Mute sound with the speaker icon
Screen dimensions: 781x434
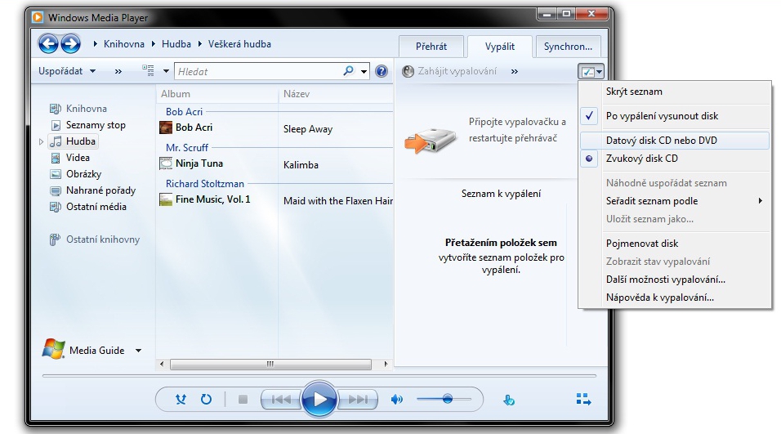(x=396, y=399)
